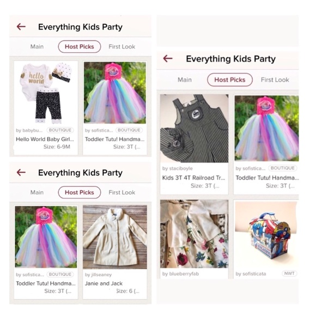
Task: Select Main tab in top-left screenshot
Action: pyautogui.click(x=37, y=46)
